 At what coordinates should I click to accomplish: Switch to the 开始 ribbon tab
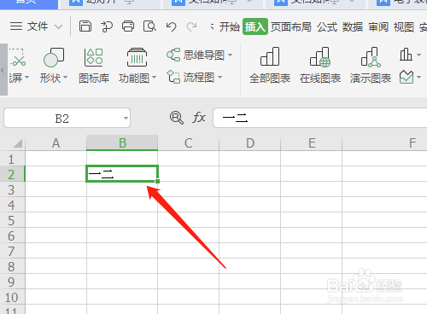pyautogui.click(x=230, y=27)
